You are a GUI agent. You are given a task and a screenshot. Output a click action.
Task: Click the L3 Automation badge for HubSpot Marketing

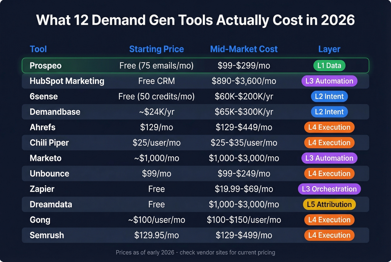(329, 81)
